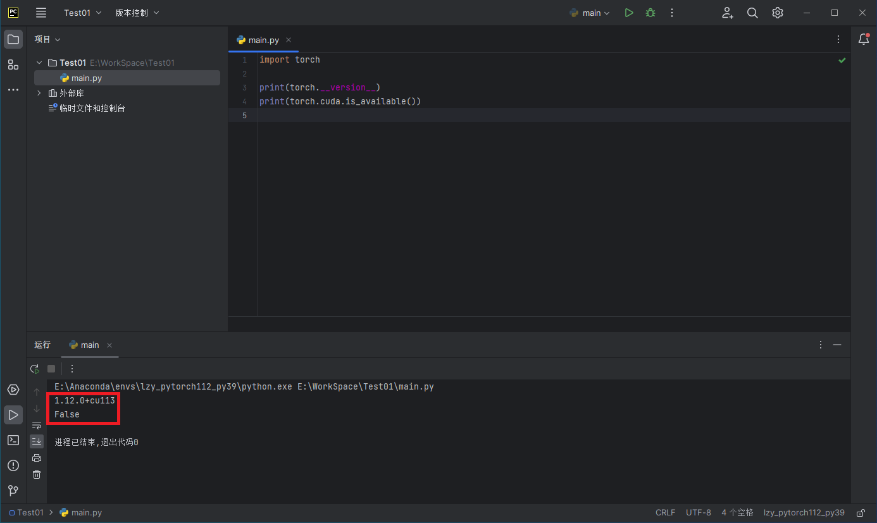Open indent settings (4 个空格)

pos(737,513)
